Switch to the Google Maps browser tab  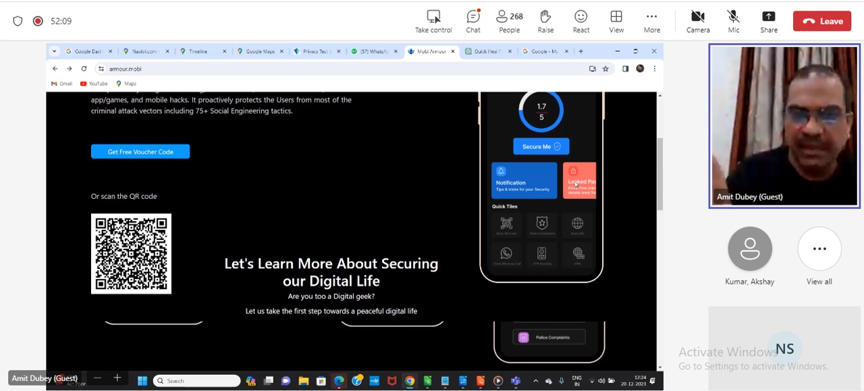tap(259, 51)
